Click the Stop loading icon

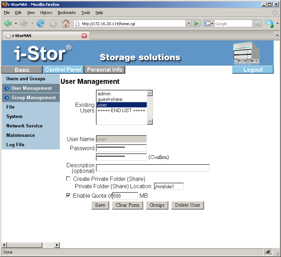point(53,24)
